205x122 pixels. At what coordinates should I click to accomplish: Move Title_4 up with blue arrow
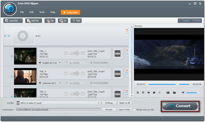[127, 73]
